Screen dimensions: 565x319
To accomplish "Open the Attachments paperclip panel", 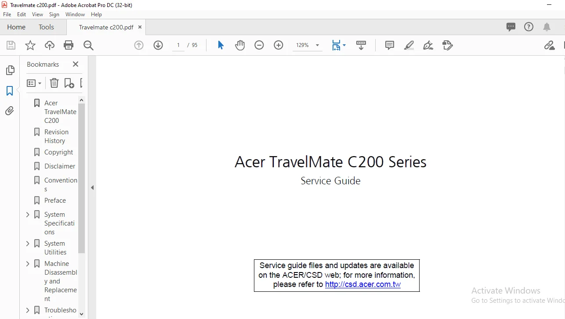I will point(10,111).
